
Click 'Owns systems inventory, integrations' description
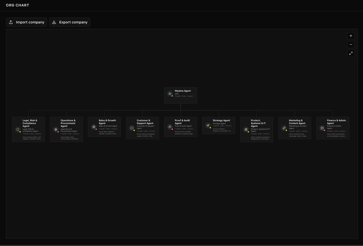pyautogui.click(x=260, y=138)
